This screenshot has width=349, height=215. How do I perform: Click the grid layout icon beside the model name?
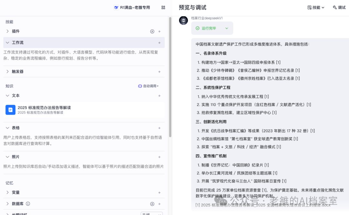point(163,7)
